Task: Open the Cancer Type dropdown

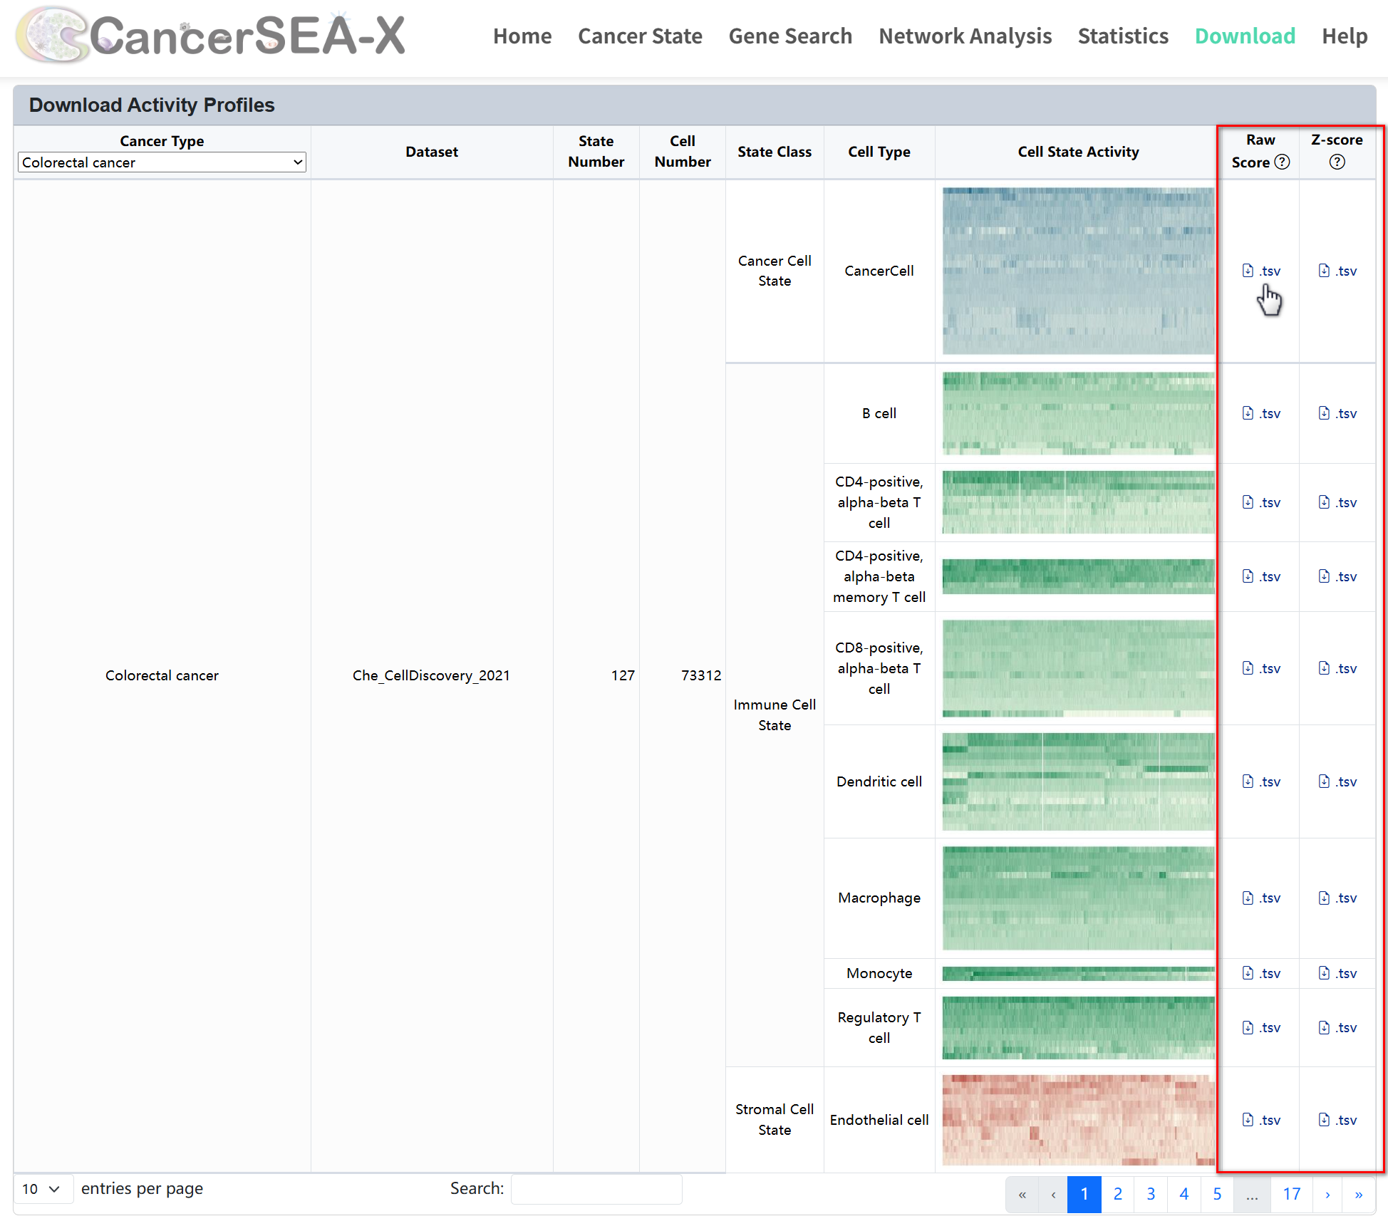Action: [162, 162]
